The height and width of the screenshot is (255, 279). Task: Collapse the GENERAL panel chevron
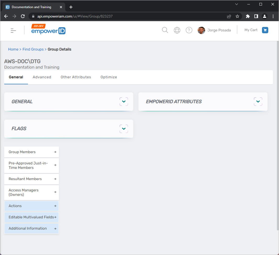(x=124, y=101)
